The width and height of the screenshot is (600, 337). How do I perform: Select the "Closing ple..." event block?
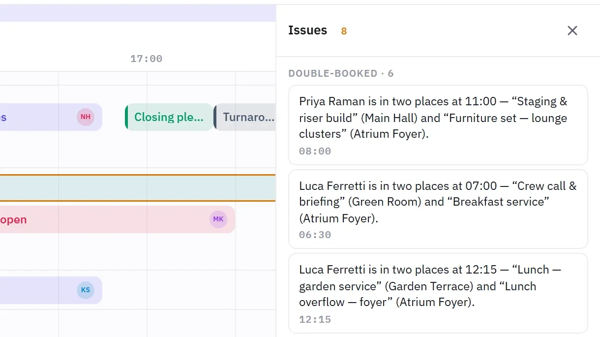tap(169, 117)
